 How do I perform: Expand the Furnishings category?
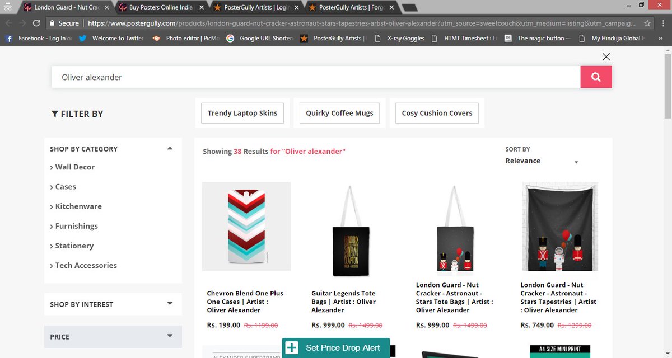(74, 225)
